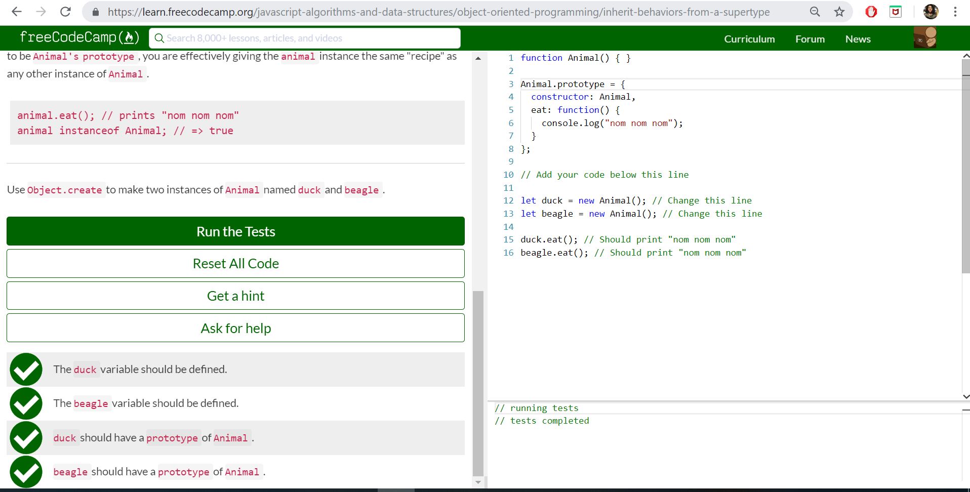Bookmark the page with the star icon

(839, 12)
